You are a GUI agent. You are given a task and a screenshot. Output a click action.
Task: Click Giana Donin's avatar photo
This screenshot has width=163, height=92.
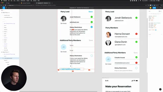tap(108, 43)
